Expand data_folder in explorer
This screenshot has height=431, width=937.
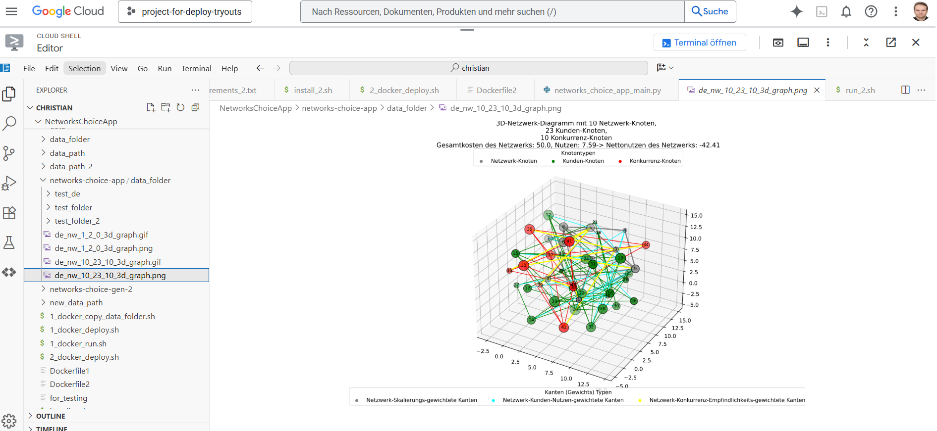pyautogui.click(x=43, y=140)
